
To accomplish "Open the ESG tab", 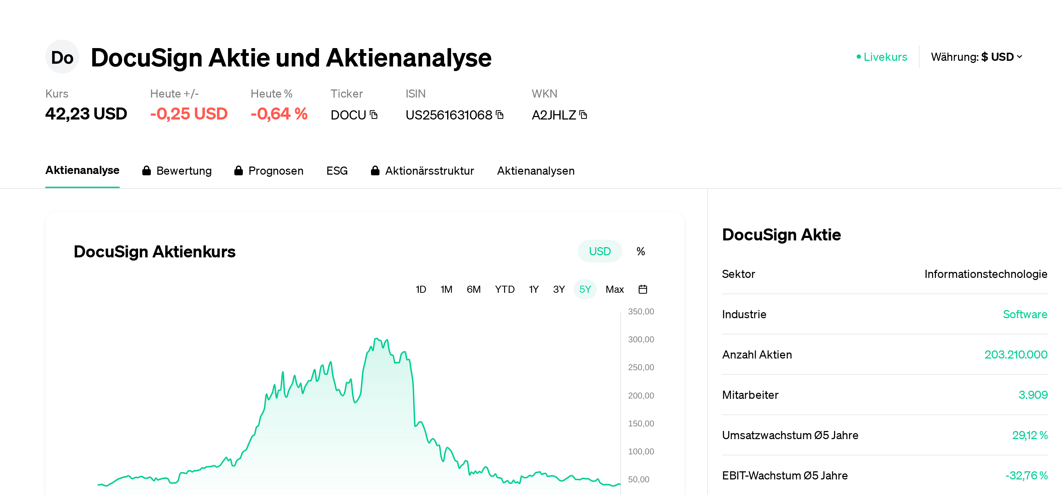I will tap(337, 170).
